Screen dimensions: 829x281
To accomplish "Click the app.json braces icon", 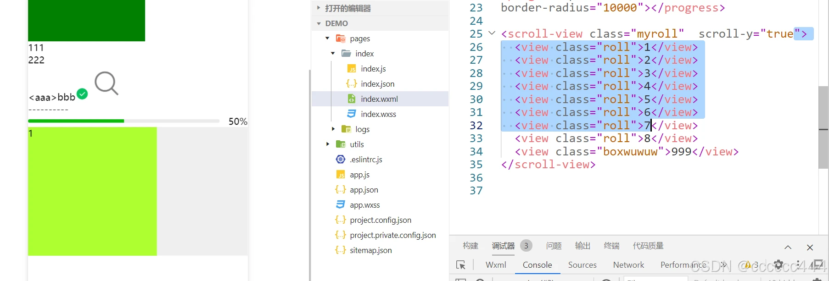I will (x=341, y=190).
